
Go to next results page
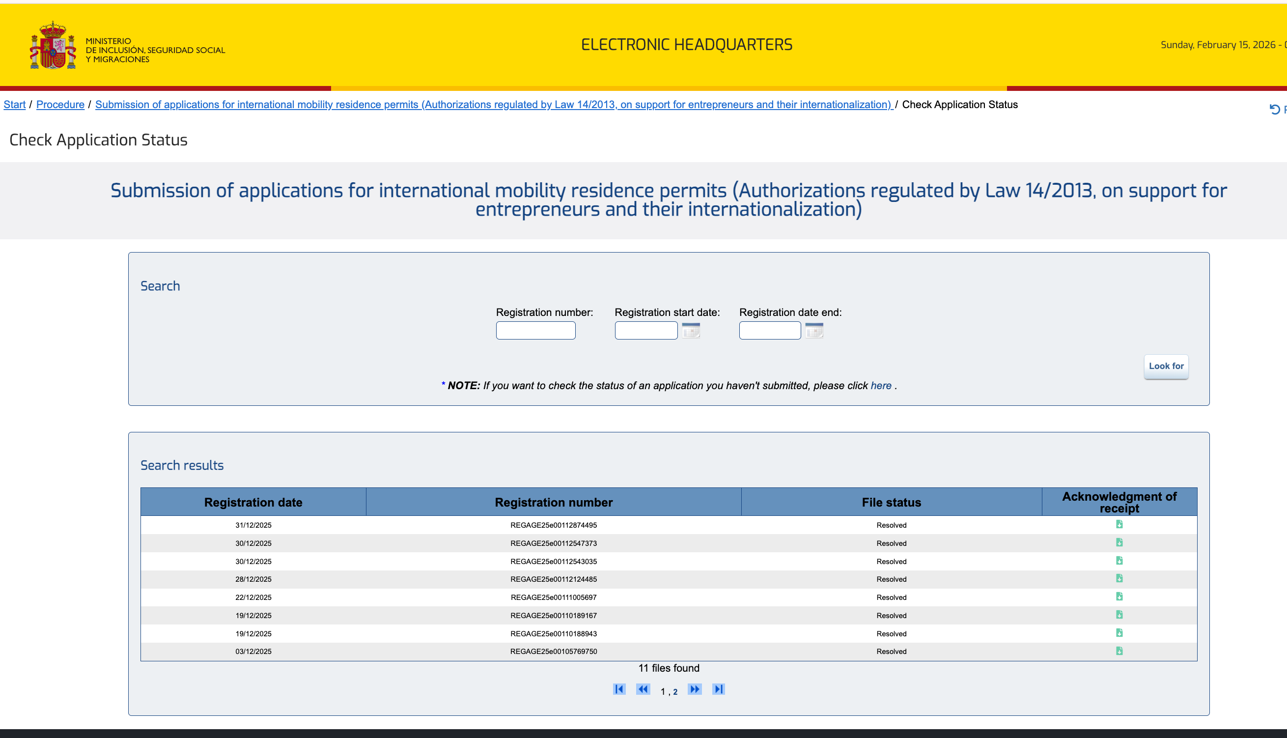point(695,689)
